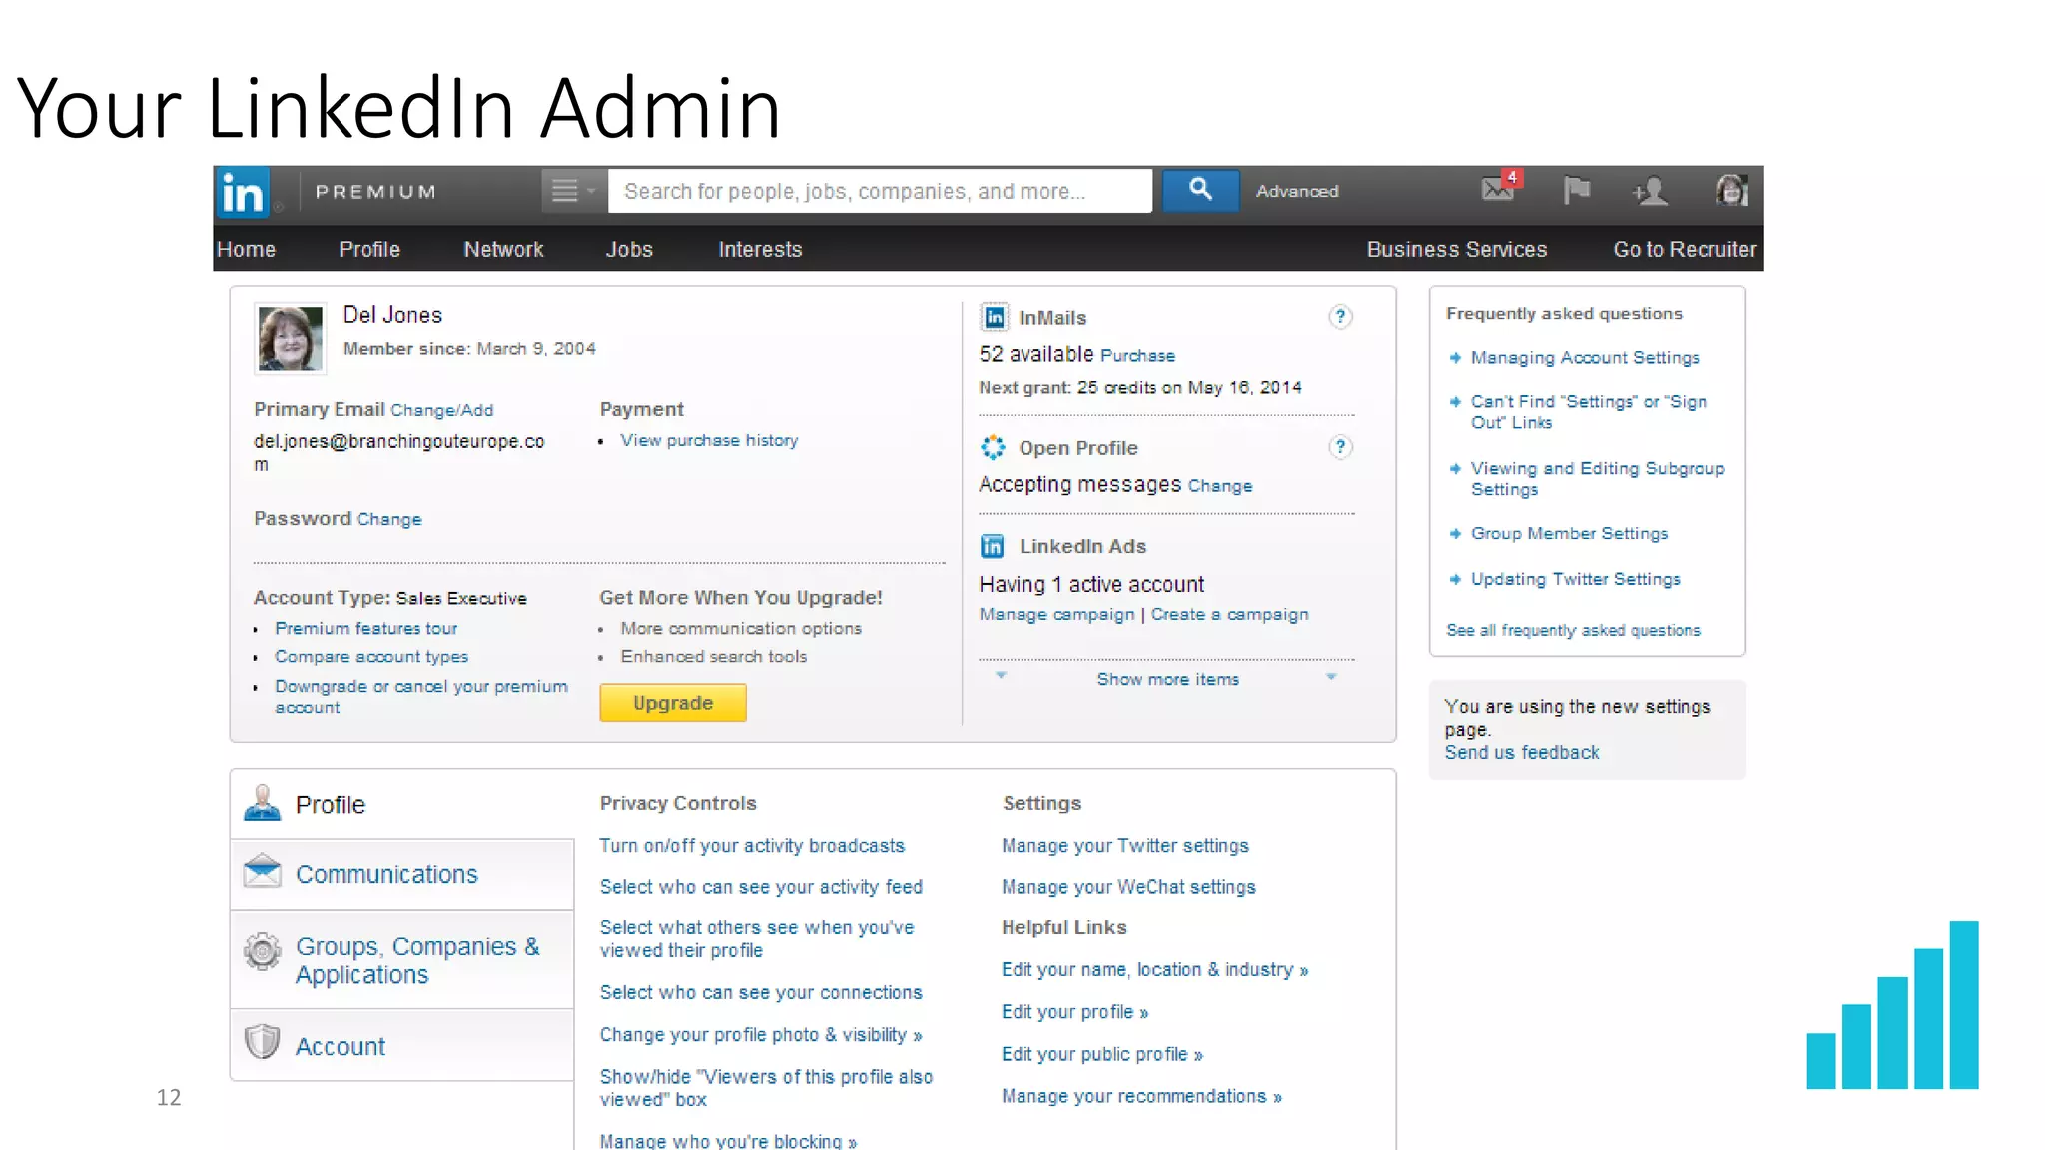2045x1150 pixels.
Task: Open Updating Twitter Settings FAQ
Action: [x=1575, y=579]
